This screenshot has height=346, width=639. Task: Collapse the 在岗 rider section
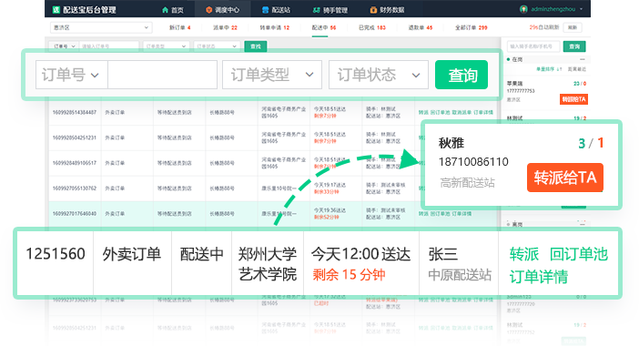click(x=582, y=59)
